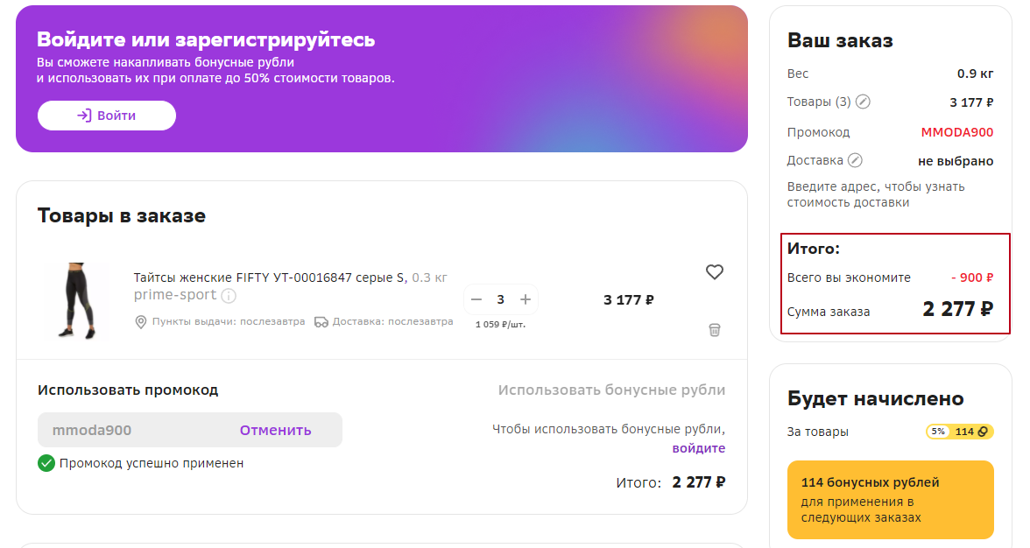
Task: Click the 5% bonus badge
Action: tap(939, 432)
